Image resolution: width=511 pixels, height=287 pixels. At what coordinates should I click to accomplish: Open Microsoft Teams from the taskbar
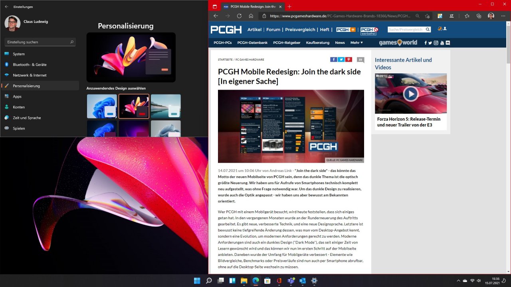291,281
